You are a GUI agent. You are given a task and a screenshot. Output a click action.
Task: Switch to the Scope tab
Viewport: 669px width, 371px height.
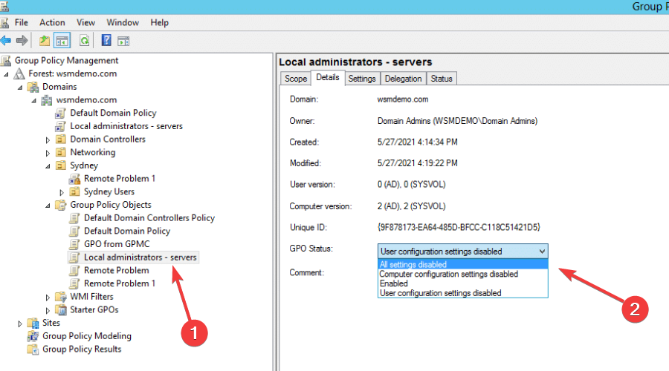[296, 79]
